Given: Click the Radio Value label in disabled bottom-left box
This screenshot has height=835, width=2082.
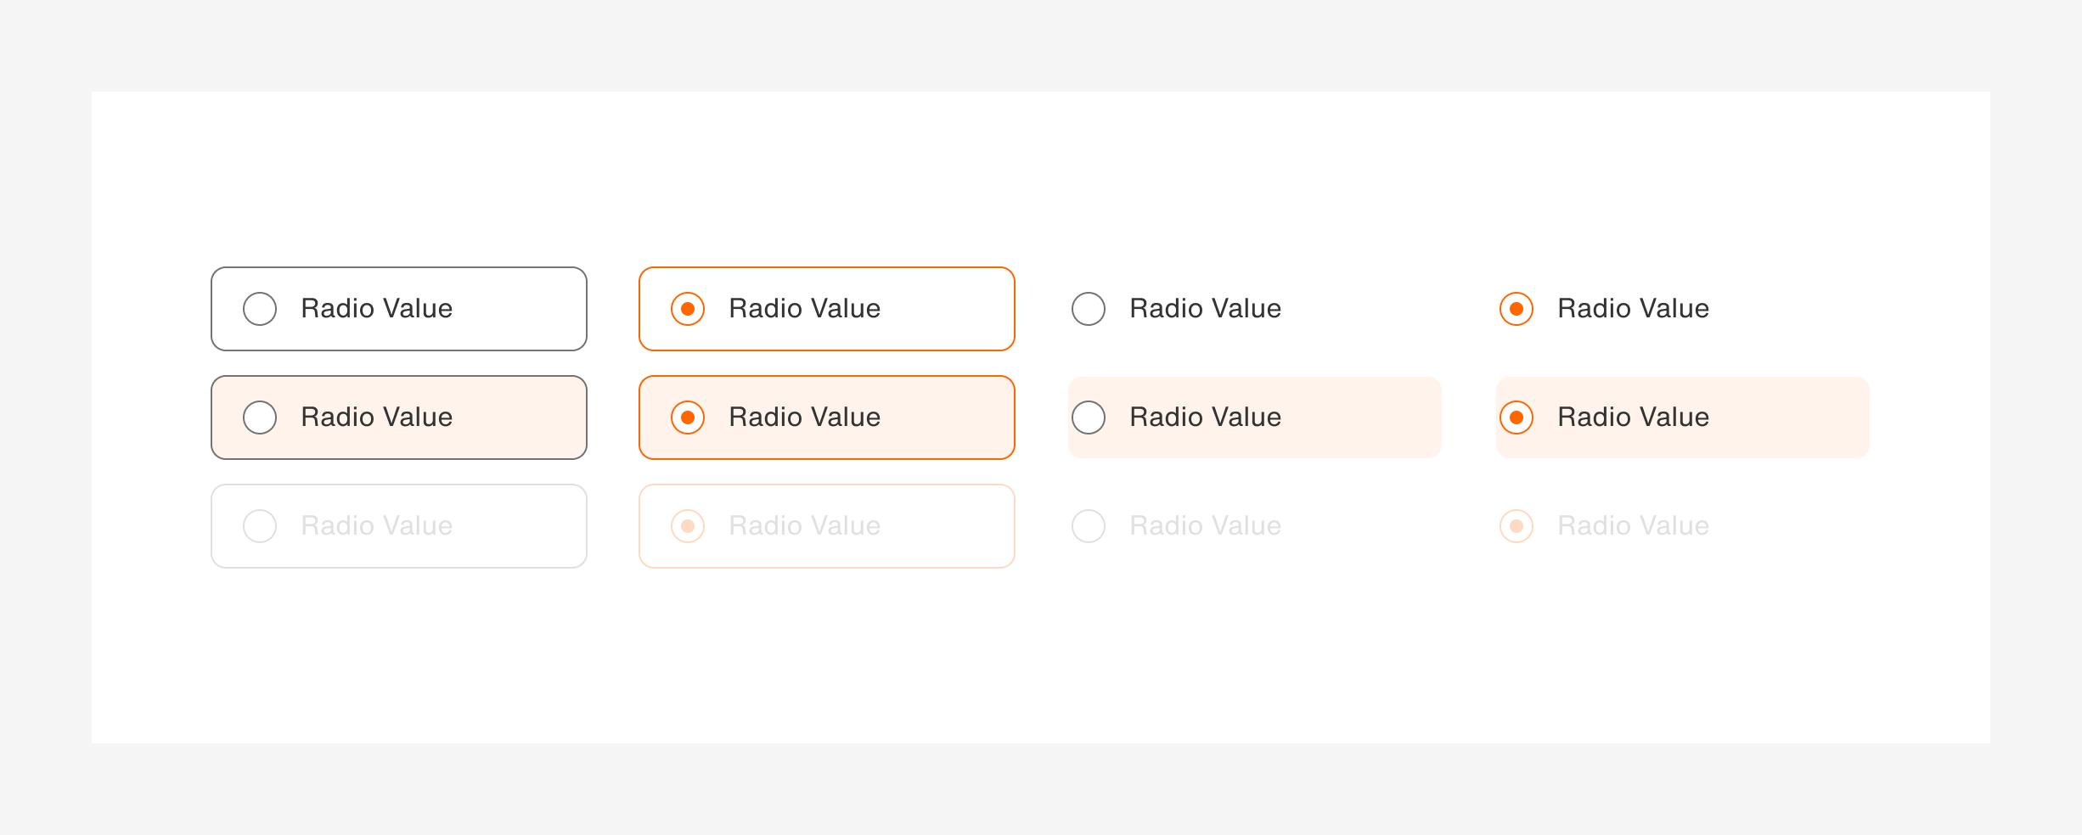Looking at the screenshot, I should click(x=377, y=525).
